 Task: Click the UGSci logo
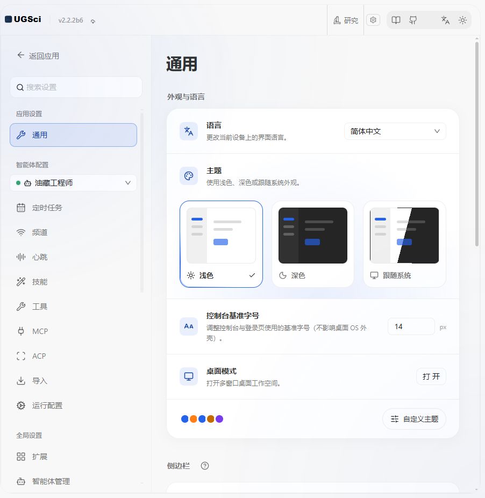[23, 19]
